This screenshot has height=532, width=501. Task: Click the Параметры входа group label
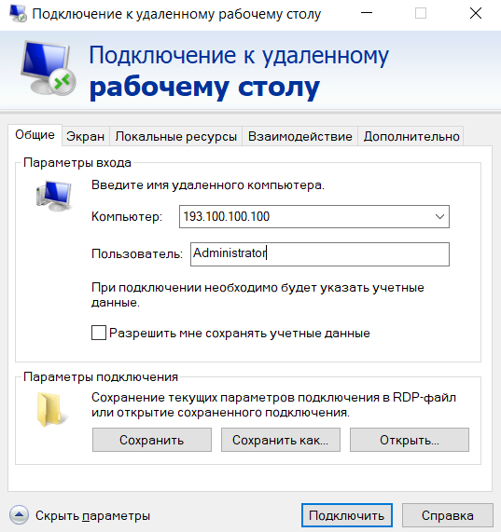tap(77, 163)
